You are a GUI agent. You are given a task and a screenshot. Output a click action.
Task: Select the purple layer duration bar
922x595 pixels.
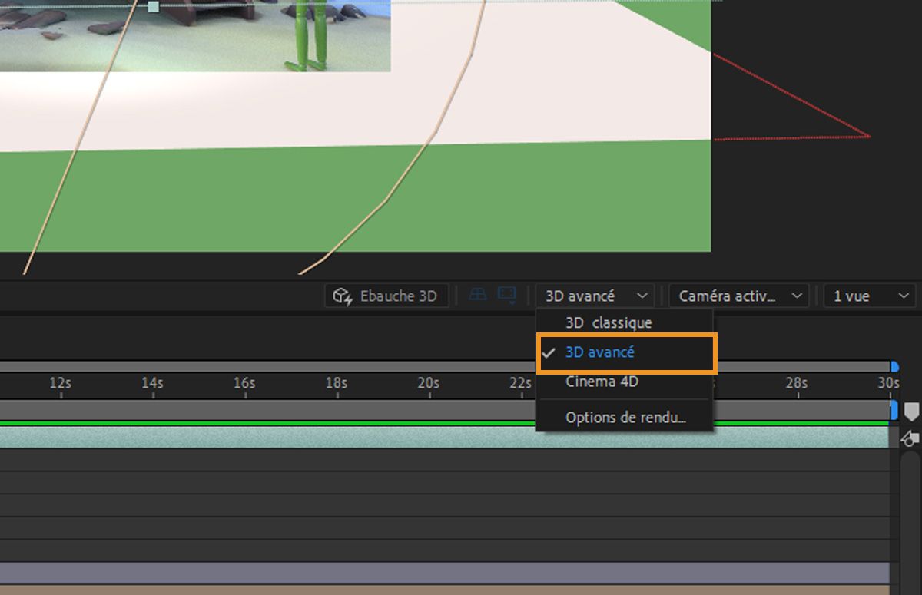[x=445, y=573]
